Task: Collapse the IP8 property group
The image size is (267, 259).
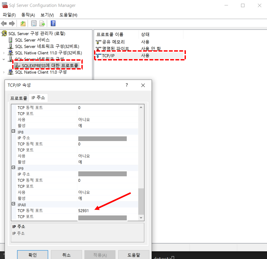Action: pyautogui.click(x=13, y=131)
